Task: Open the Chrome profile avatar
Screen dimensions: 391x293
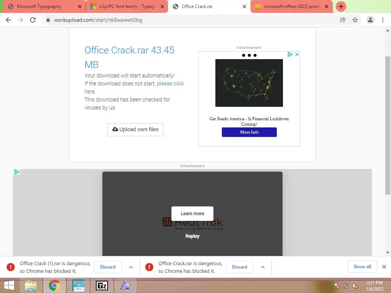Action: 370,20
